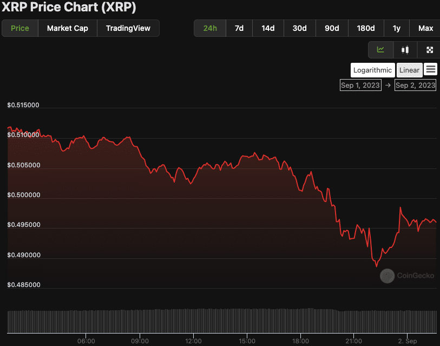Viewport: 440px width, 346px height.
Task: Click the CoinGecko watermark logo
Action: tap(400, 276)
